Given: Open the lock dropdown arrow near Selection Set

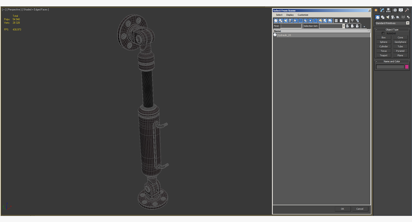Looking at the screenshot, I should [x=364, y=27].
